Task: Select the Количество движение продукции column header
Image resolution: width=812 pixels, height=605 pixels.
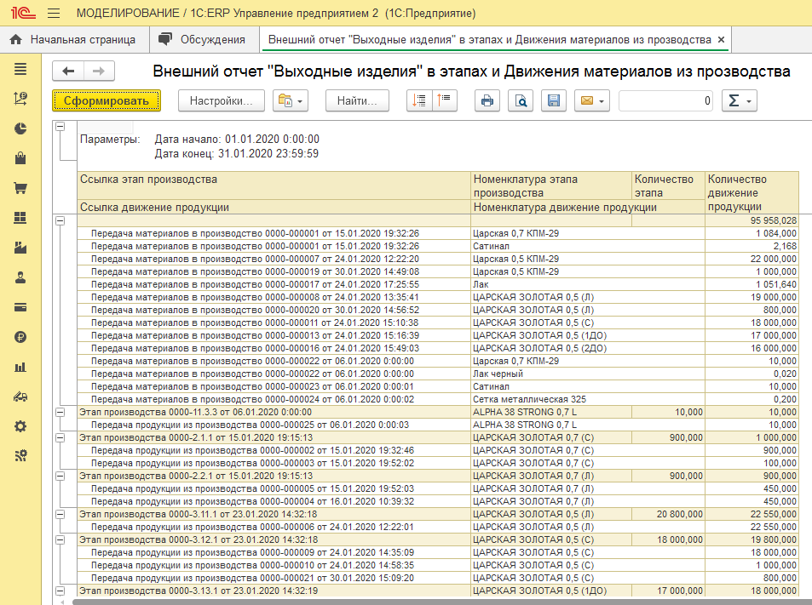Action: click(752, 192)
